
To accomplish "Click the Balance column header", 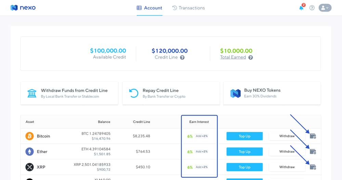I will (104, 122).
